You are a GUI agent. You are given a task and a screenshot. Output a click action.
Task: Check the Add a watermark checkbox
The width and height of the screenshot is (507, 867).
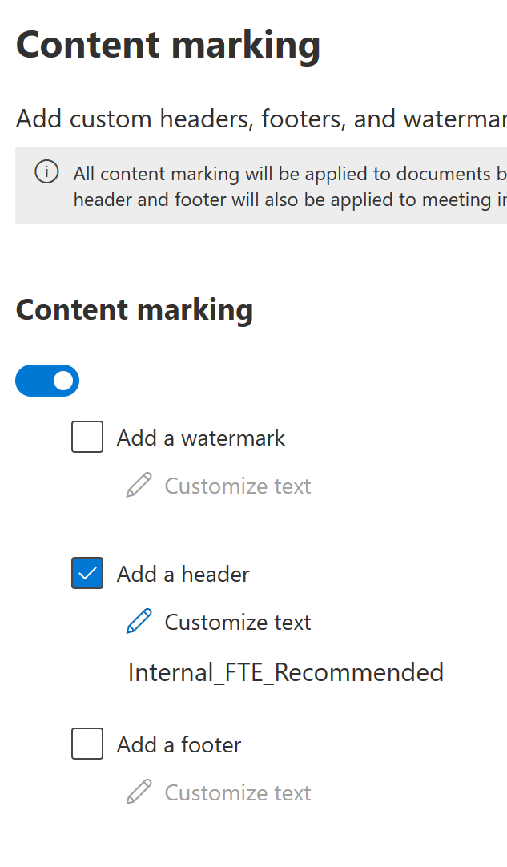click(x=87, y=437)
